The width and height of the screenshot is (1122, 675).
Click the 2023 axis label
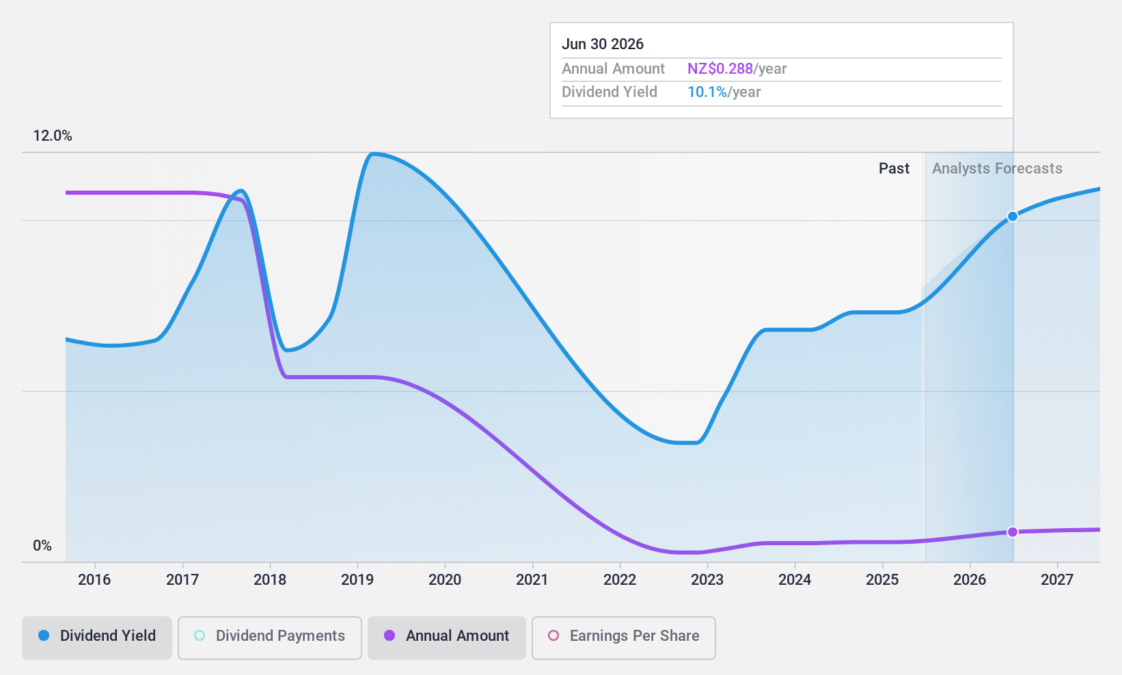click(x=707, y=580)
